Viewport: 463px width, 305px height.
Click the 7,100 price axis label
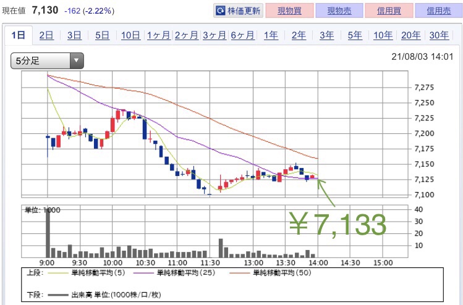click(424, 194)
